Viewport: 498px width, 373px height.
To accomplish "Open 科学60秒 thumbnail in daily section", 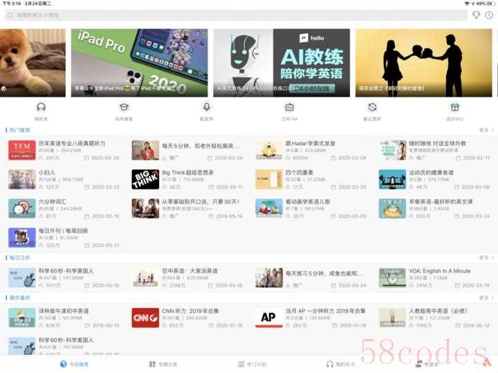I will point(22,278).
